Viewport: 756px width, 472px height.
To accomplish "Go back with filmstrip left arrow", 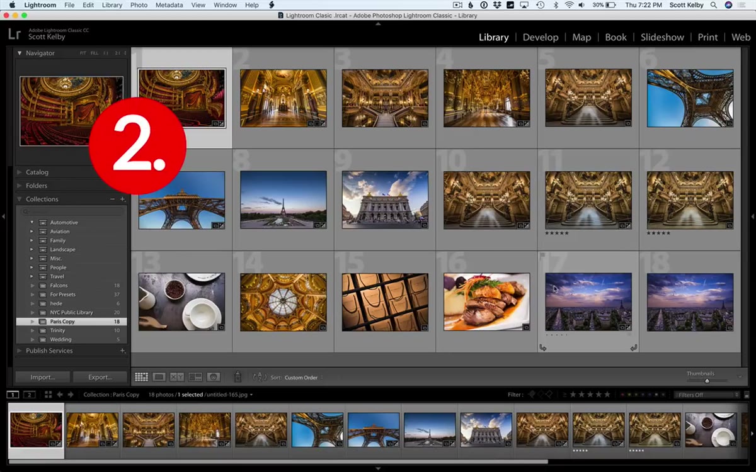I will coord(60,395).
